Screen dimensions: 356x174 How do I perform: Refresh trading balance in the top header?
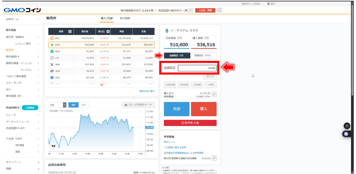(x=190, y=10)
